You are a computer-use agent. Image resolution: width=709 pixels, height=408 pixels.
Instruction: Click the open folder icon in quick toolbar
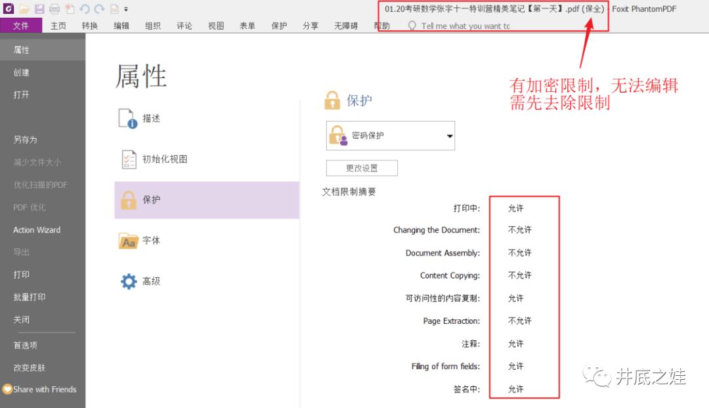coord(24,9)
